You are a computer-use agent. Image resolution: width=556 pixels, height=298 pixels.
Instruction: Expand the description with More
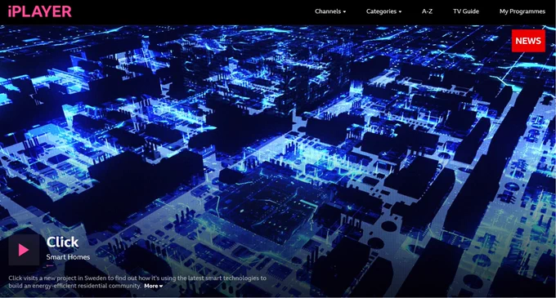pos(153,286)
